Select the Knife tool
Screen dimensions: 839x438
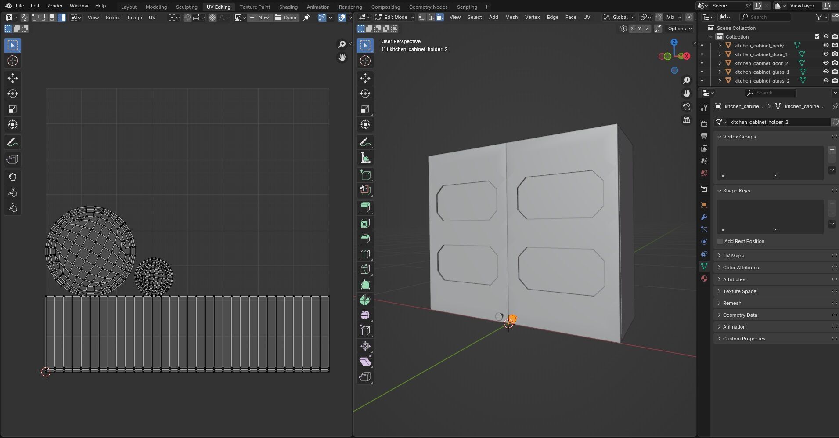365,269
